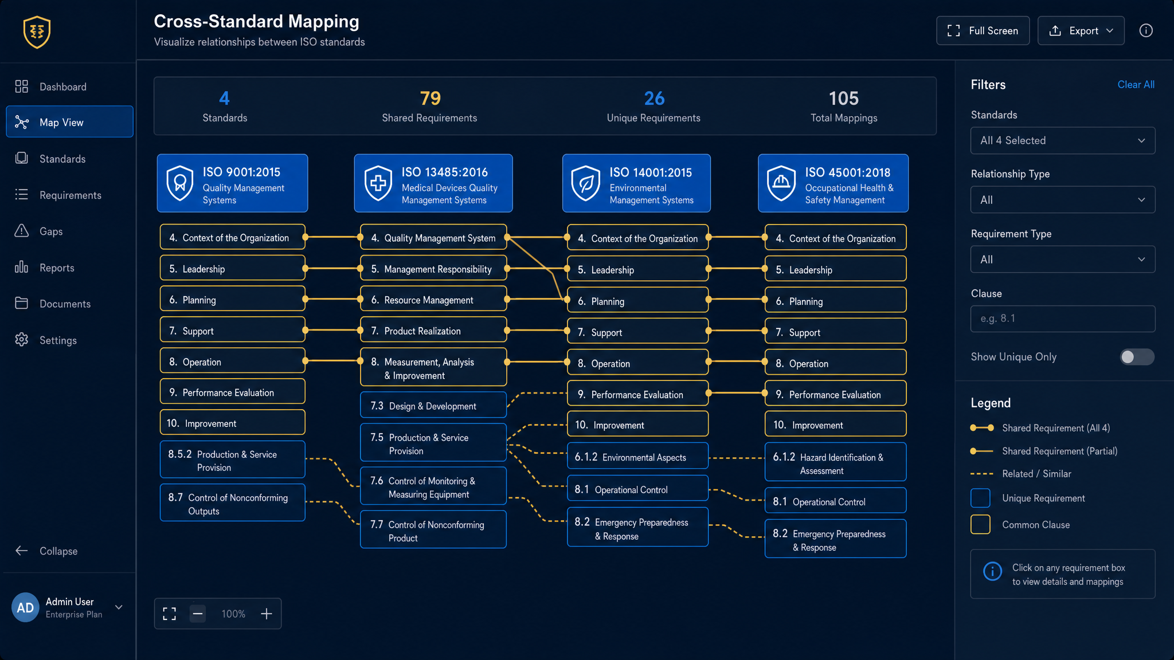The image size is (1174, 660).
Task: Click the Settings gear icon
Action: pos(22,340)
